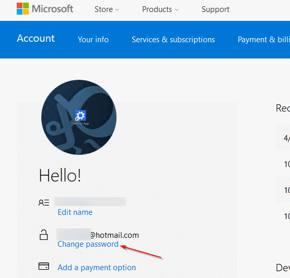Open Services & subscriptions tab
The height and width of the screenshot is (278, 290).
(x=173, y=40)
